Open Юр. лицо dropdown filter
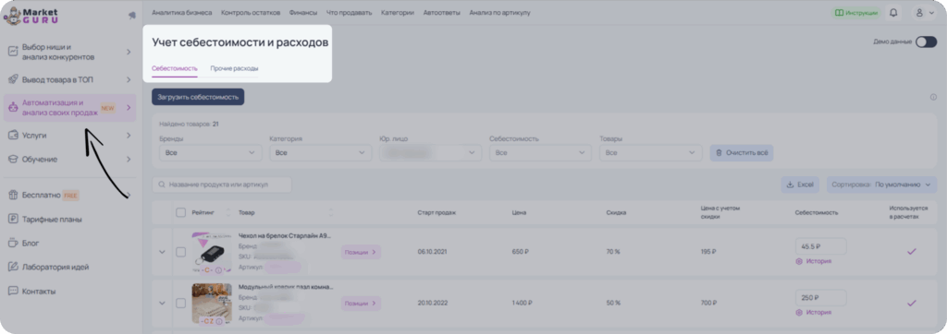This screenshot has width=947, height=334. [x=431, y=153]
